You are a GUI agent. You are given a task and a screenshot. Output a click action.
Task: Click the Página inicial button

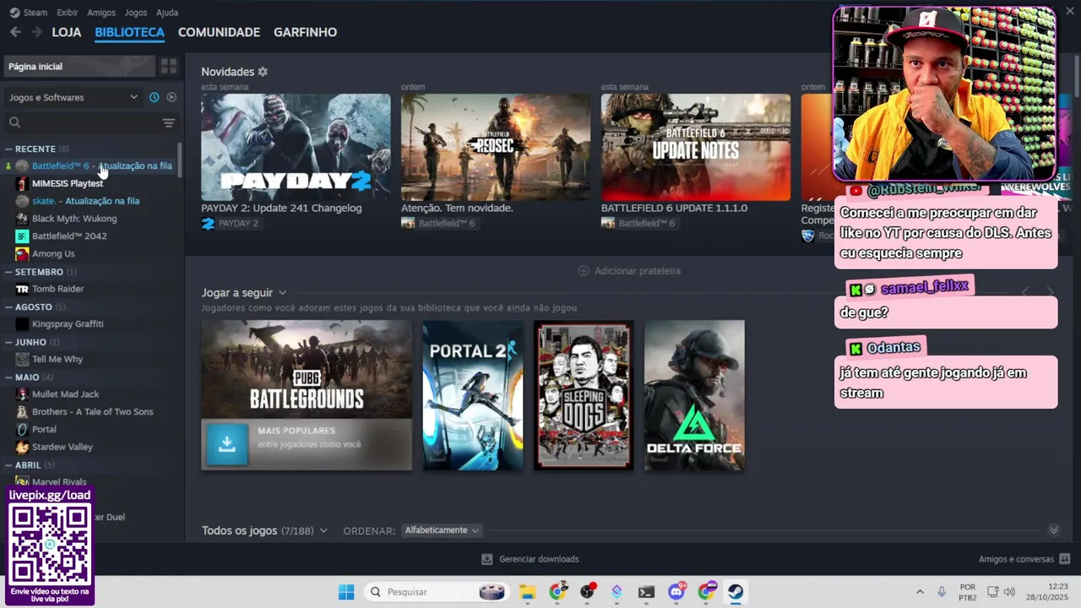click(x=79, y=66)
